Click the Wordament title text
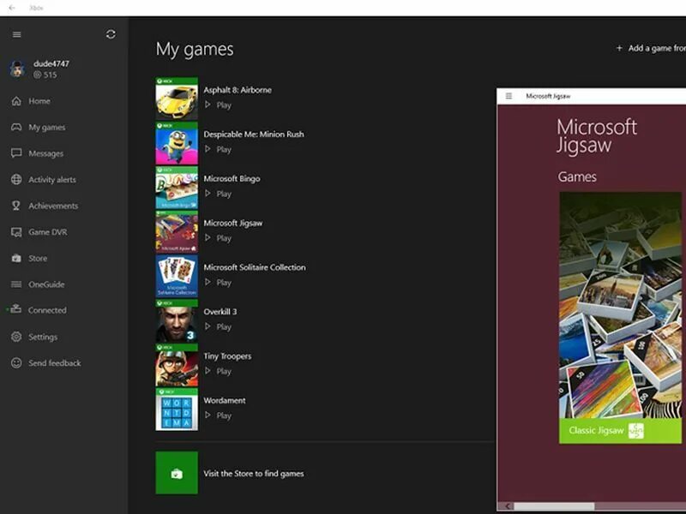 click(225, 400)
